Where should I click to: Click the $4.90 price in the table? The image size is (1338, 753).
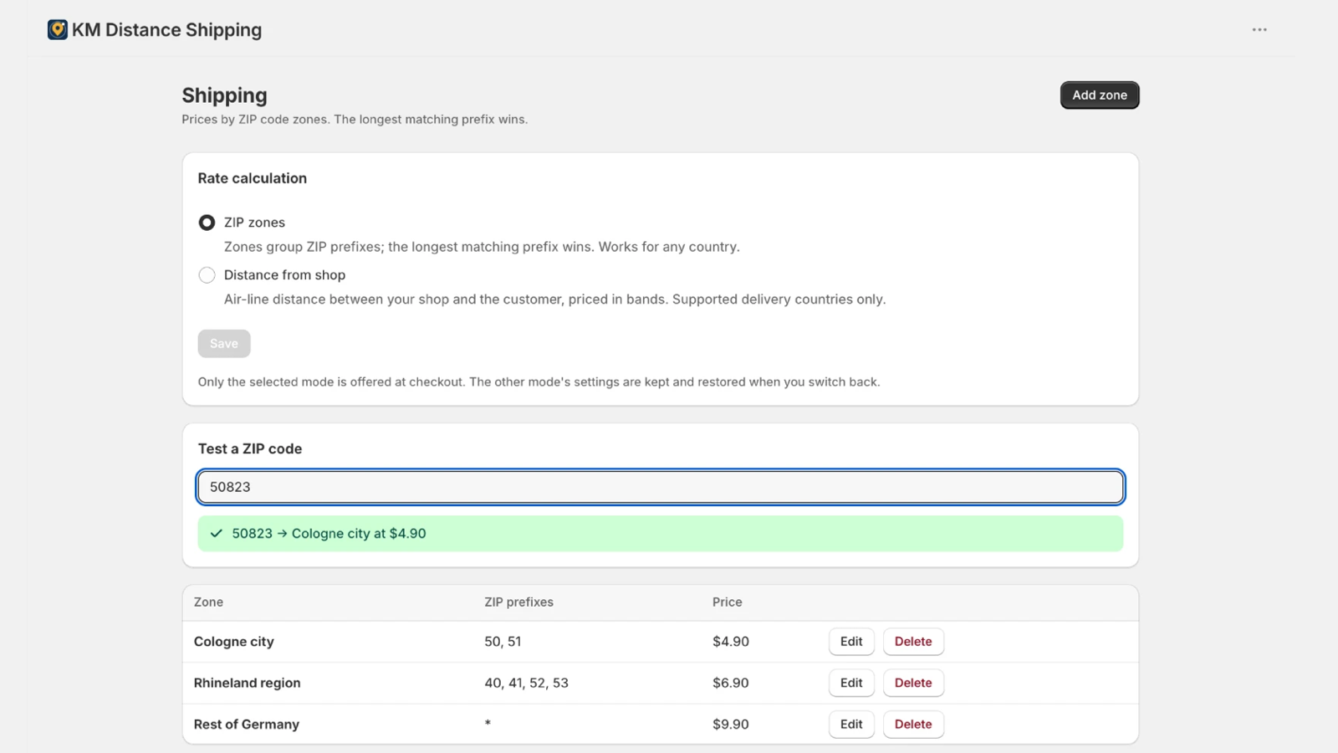coord(731,642)
